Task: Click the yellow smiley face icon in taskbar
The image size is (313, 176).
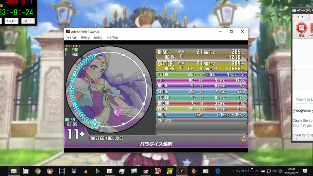Action: click(x=170, y=171)
